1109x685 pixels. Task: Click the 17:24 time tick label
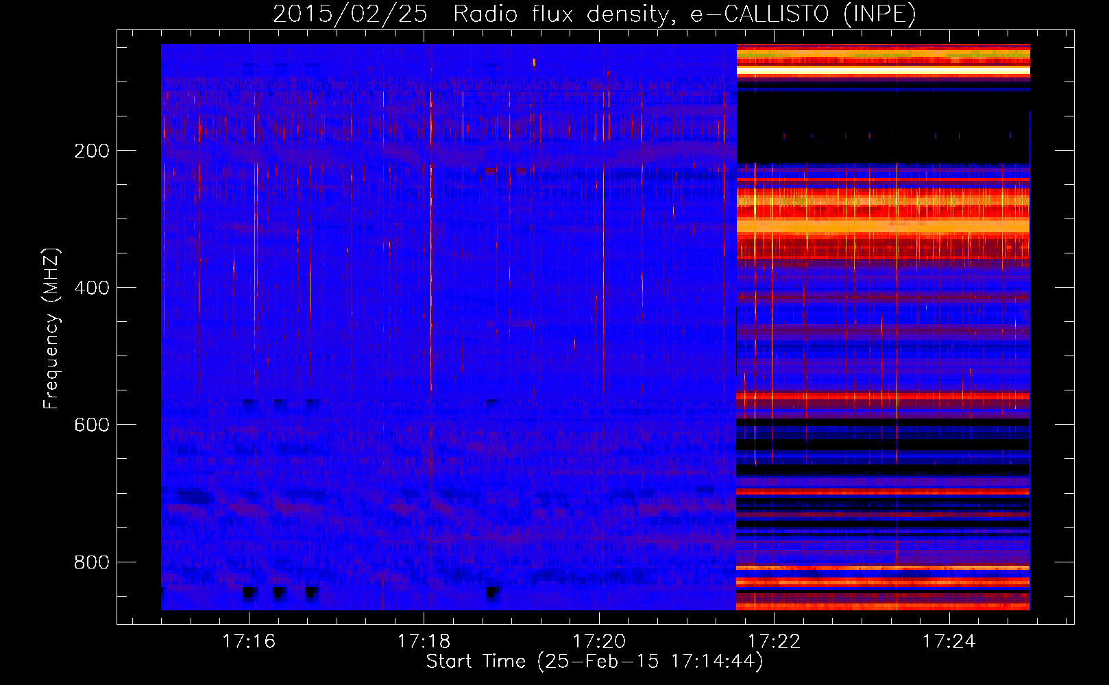click(x=949, y=641)
